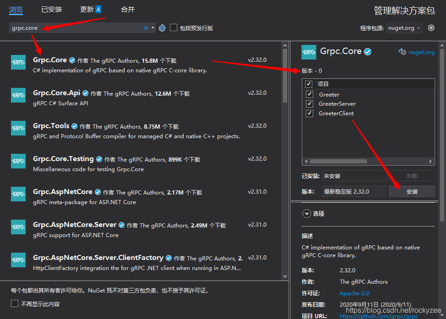This screenshot has height=319, width=446.
Task: Select the Grpc.AspNetCore package row
Action: pos(141,197)
